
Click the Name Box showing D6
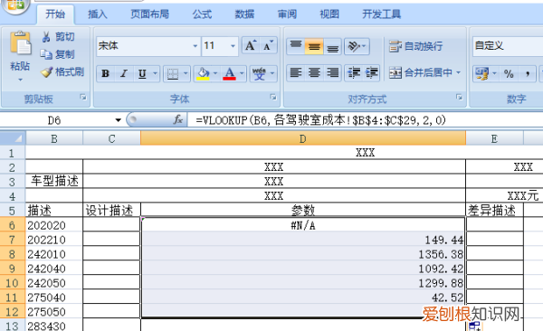click(54, 120)
